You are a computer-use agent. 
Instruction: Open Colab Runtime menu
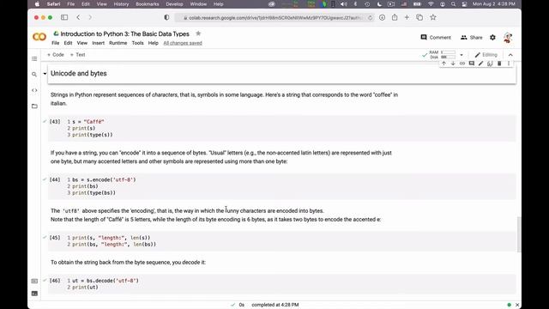(118, 43)
